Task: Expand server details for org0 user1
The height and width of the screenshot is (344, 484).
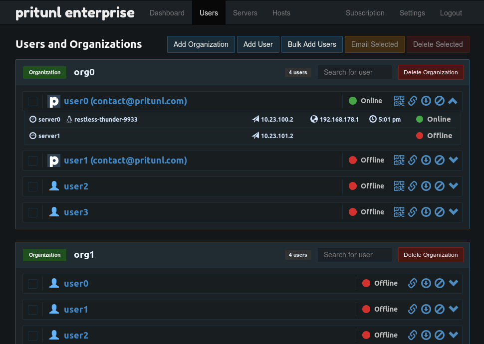Action: click(454, 160)
